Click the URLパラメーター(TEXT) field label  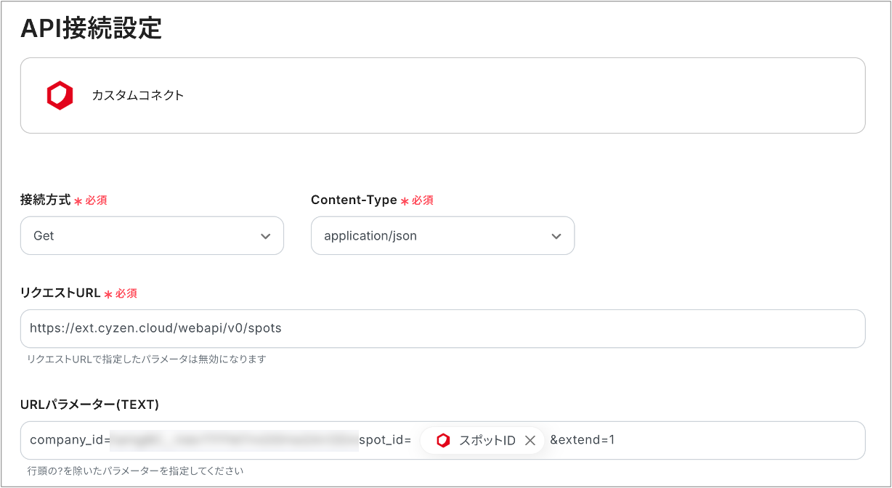pos(89,404)
